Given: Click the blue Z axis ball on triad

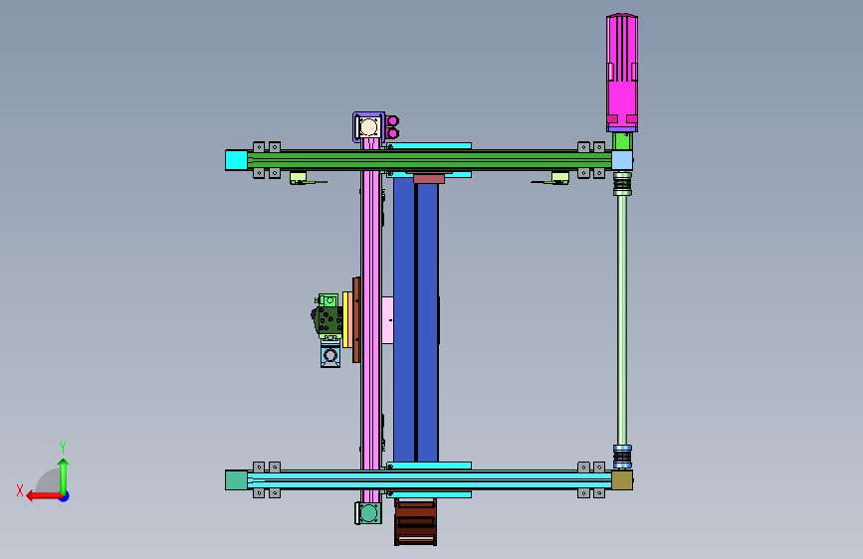Looking at the screenshot, I should (x=65, y=496).
